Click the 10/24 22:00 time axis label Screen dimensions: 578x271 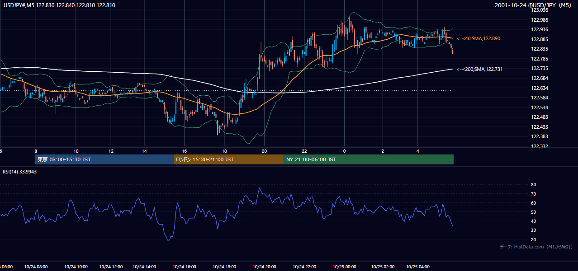304,267
